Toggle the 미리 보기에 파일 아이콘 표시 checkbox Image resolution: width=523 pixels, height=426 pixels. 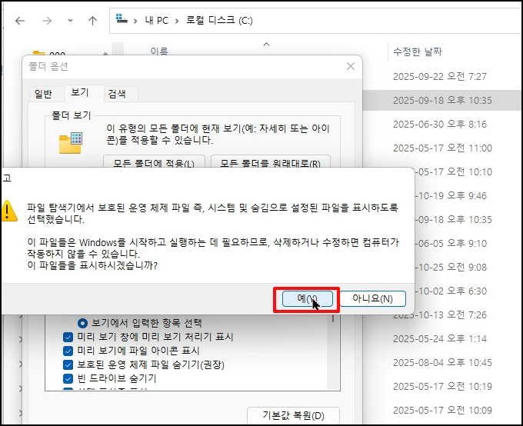pos(68,351)
